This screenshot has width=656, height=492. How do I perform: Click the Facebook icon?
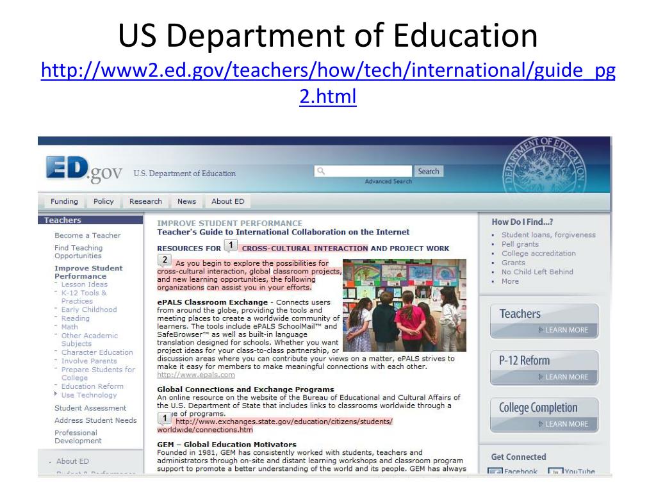[x=495, y=471]
